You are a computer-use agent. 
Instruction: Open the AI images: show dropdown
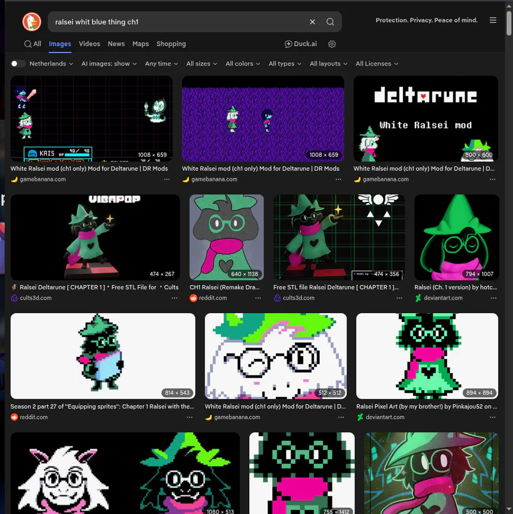pyautogui.click(x=109, y=63)
